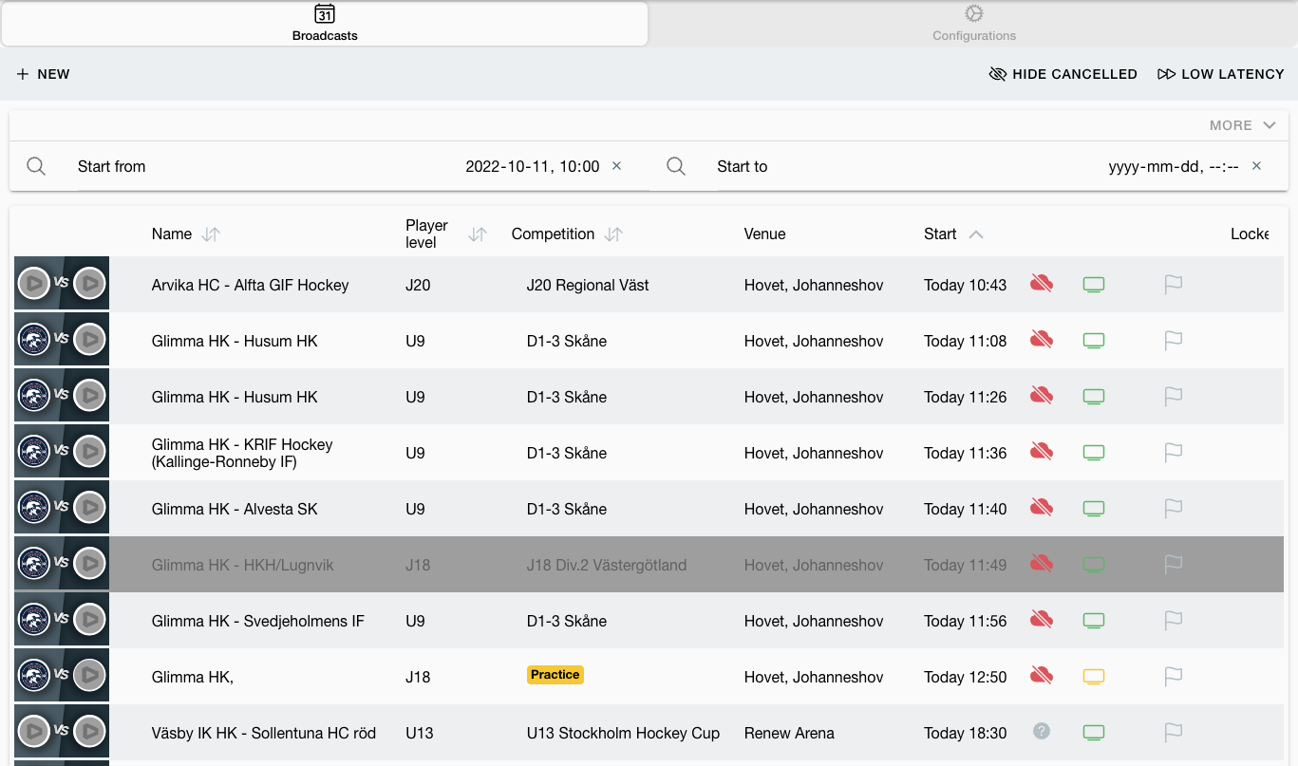Viewport: 1298px width, 766px height.
Task: Click J20 Regional Väst competition cell
Action: 588,285
